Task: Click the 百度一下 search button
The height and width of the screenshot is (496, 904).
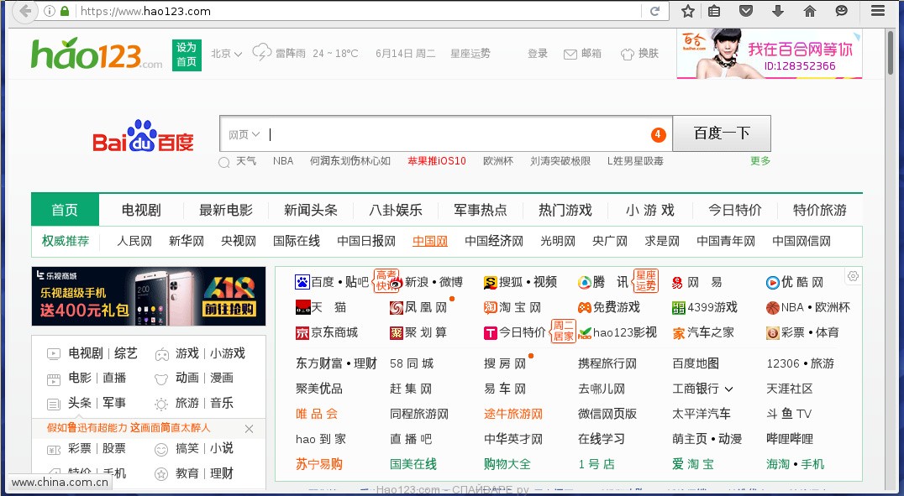Action: pos(722,133)
